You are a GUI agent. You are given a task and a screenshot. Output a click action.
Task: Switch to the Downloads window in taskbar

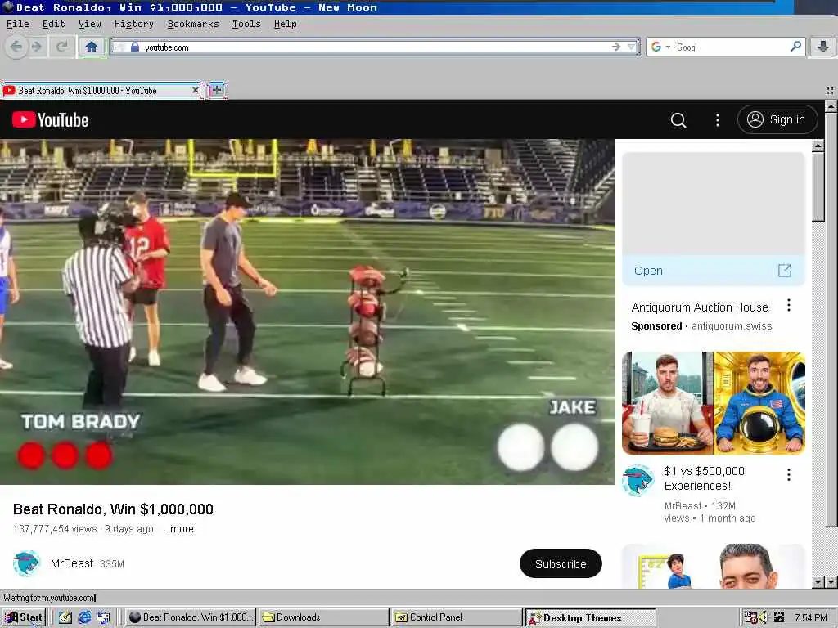pyautogui.click(x=324, y=617)
